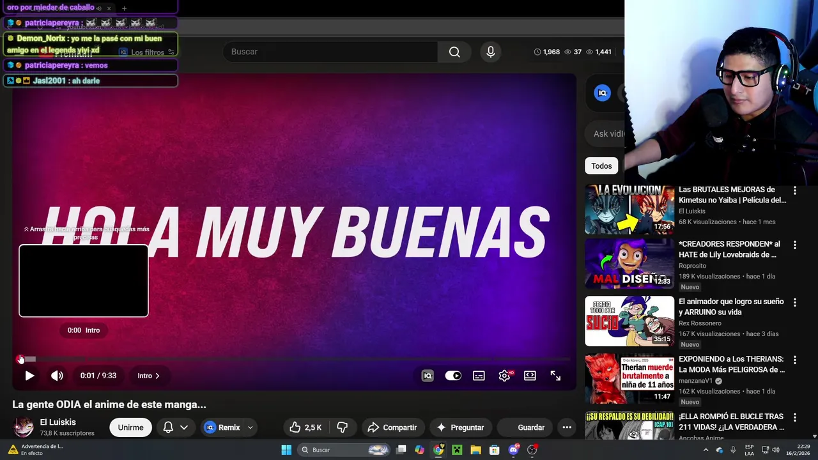
Task: Switch to theater mode view
Action: coord(530,376)
